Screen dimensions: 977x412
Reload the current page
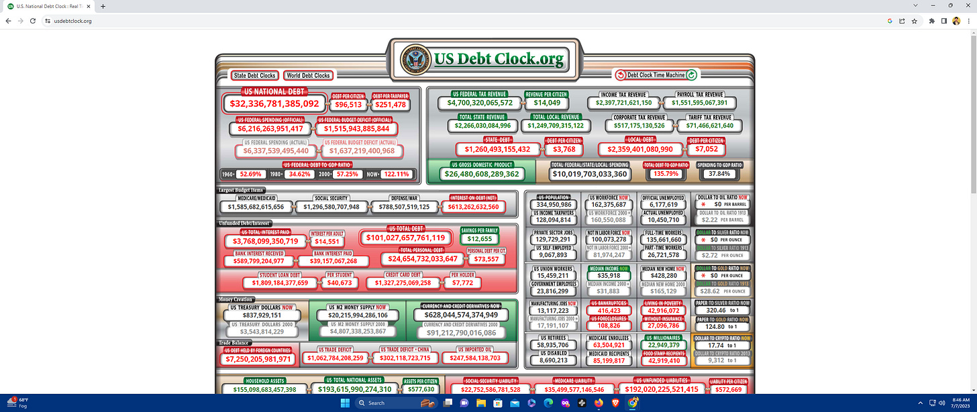coord(32,21)
